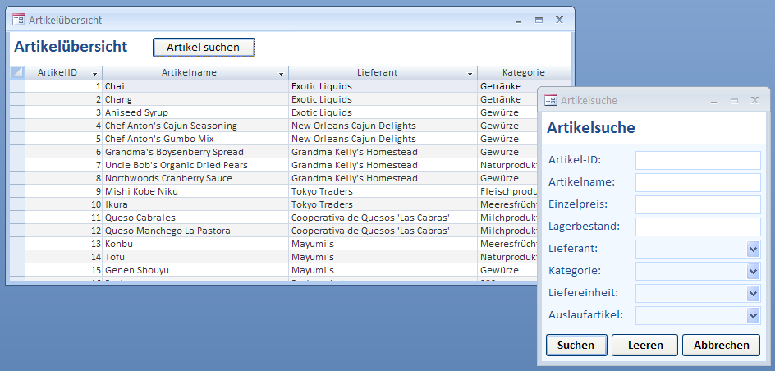Select the Einzelpreis input box
This screenshot has width=775, height=371.
[697, 204]
